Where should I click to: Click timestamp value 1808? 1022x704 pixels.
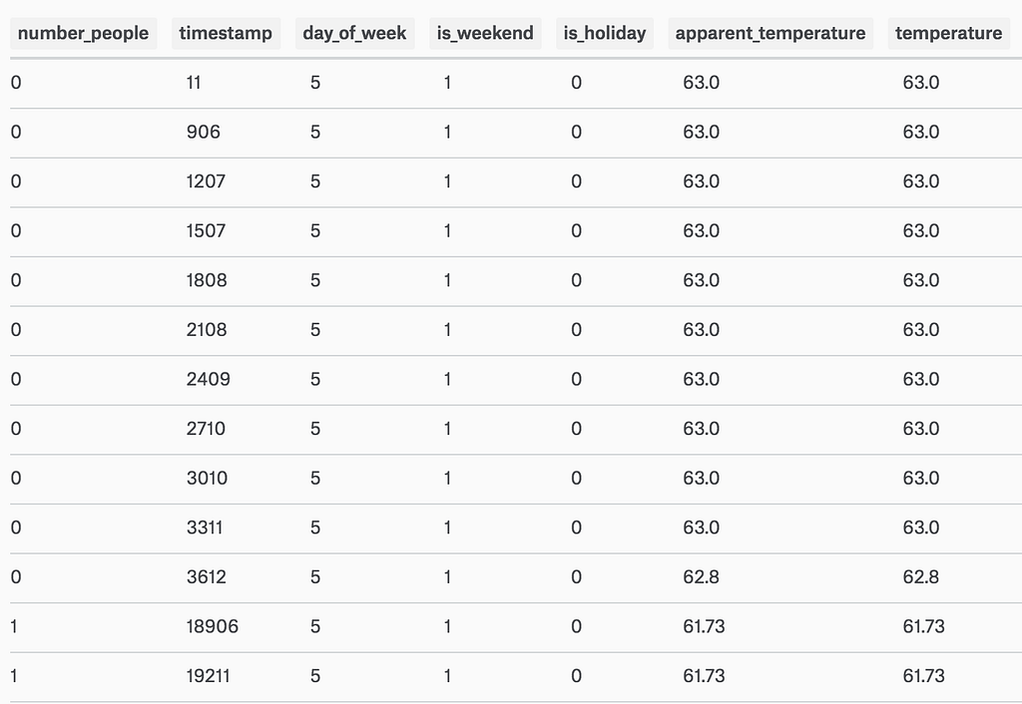tap(207, 280)
